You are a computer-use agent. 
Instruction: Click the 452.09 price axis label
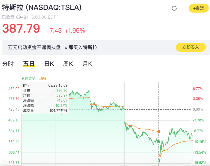14,89
